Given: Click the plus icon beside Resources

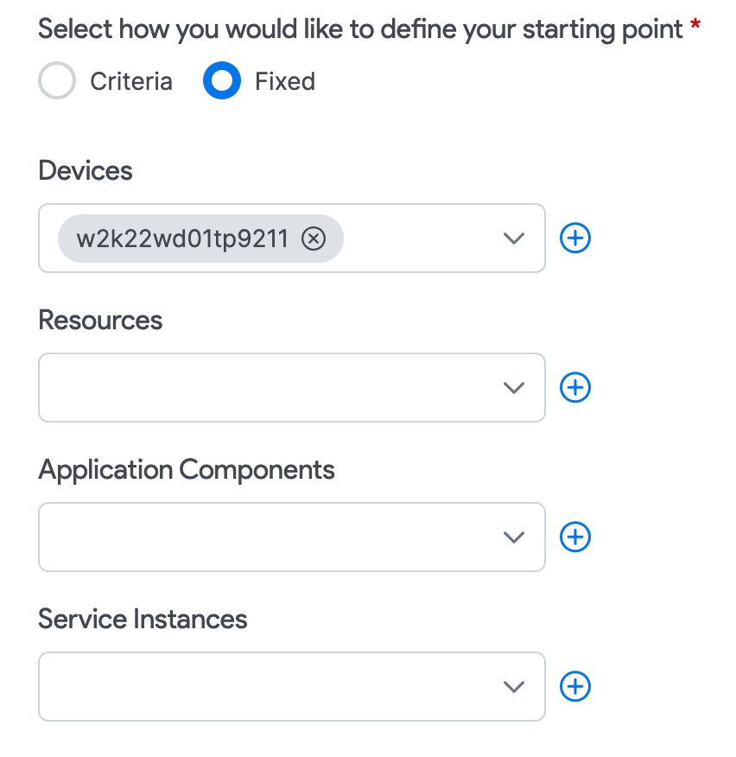Looking at the screenshot, I should (x=575, y=388).
